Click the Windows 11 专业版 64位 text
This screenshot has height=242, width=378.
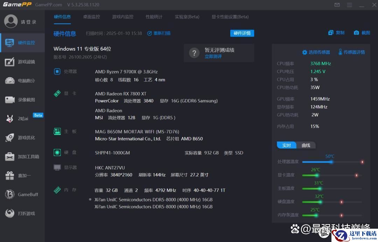coord(82,49)
